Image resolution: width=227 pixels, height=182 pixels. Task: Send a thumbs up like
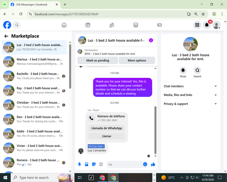tap(153, 164)
